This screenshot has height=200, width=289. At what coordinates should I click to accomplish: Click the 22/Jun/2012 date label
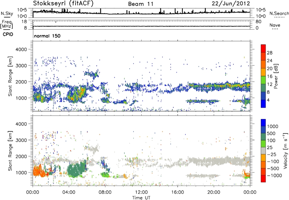(x=231, y=4)
